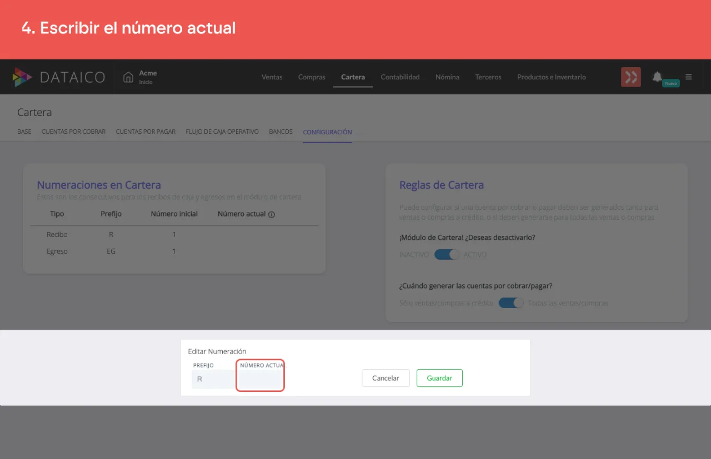Select the Recibo row type cell
Viewport: 711px width, 459px height.
click(x=57, y=235)
